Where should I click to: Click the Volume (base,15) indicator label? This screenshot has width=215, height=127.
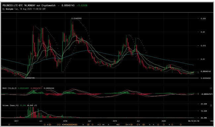coord(11,106)
